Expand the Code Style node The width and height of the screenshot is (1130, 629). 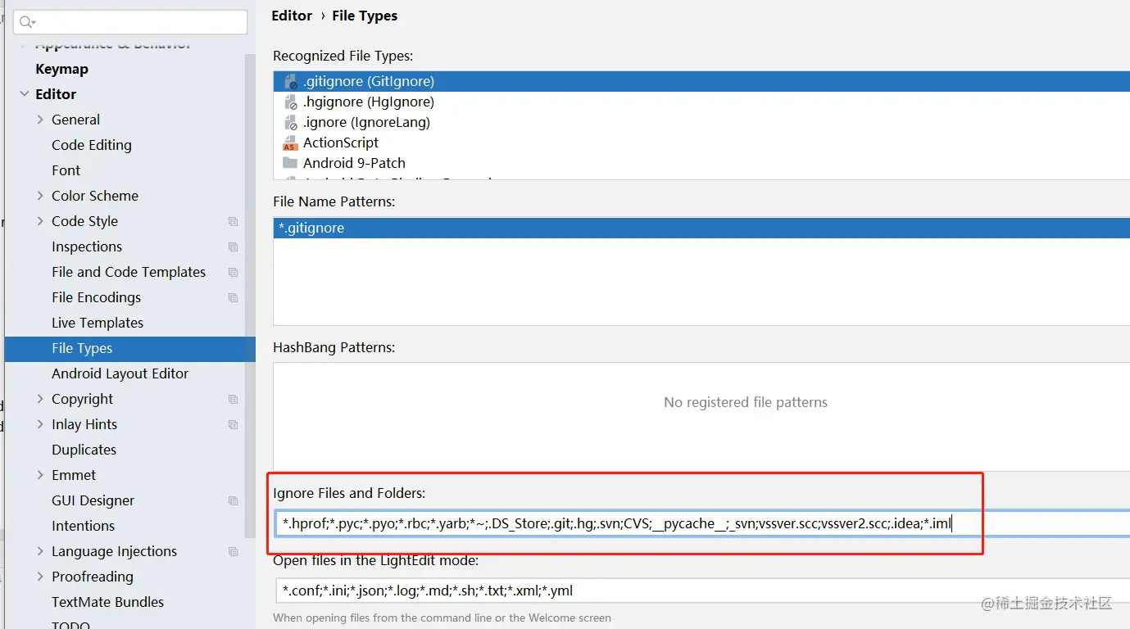(41, 221)
